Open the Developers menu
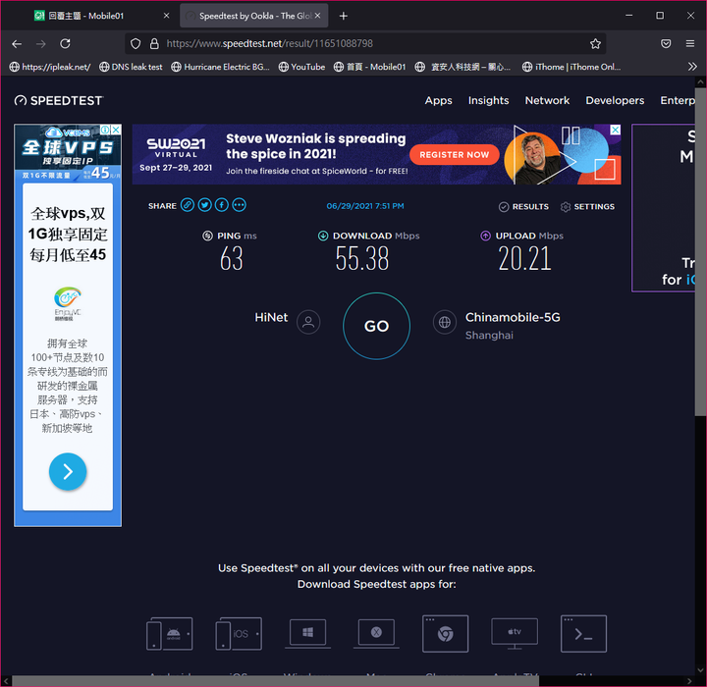The width and height of the screenshot is (707, 687). tap(615, 100)
